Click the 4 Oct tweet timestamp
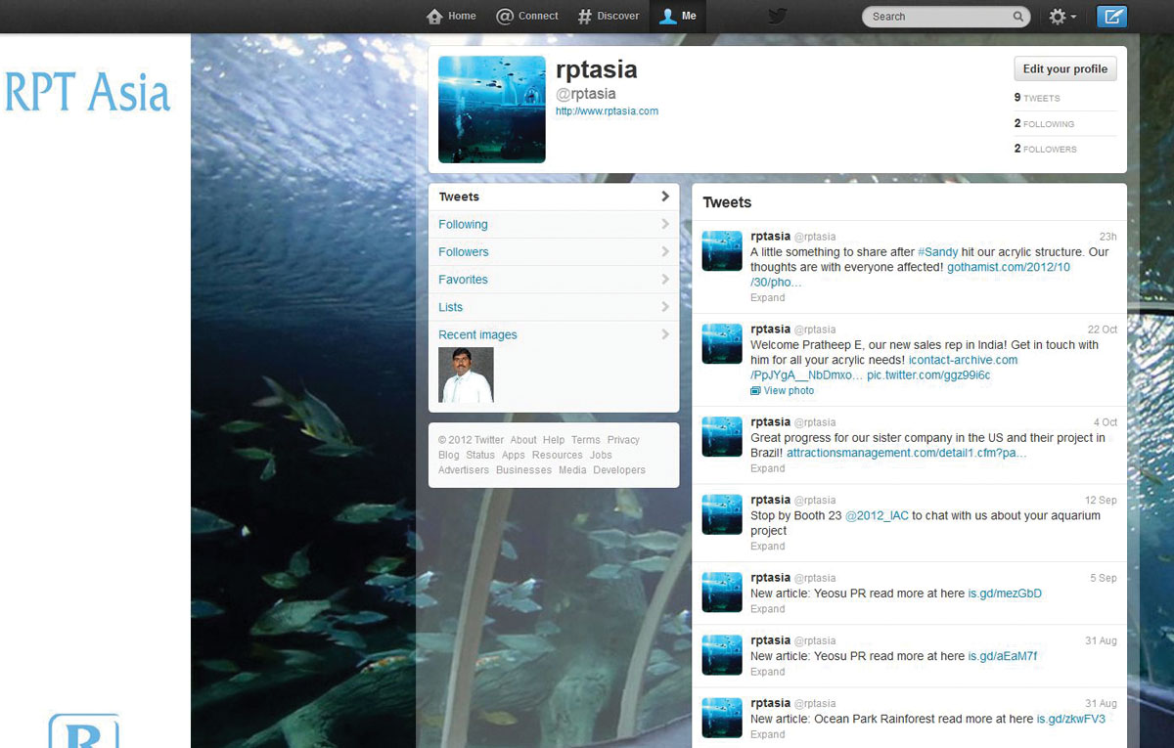1174x748 pixels. point(1106,422)
